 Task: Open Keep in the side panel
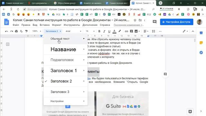point(201,43)
